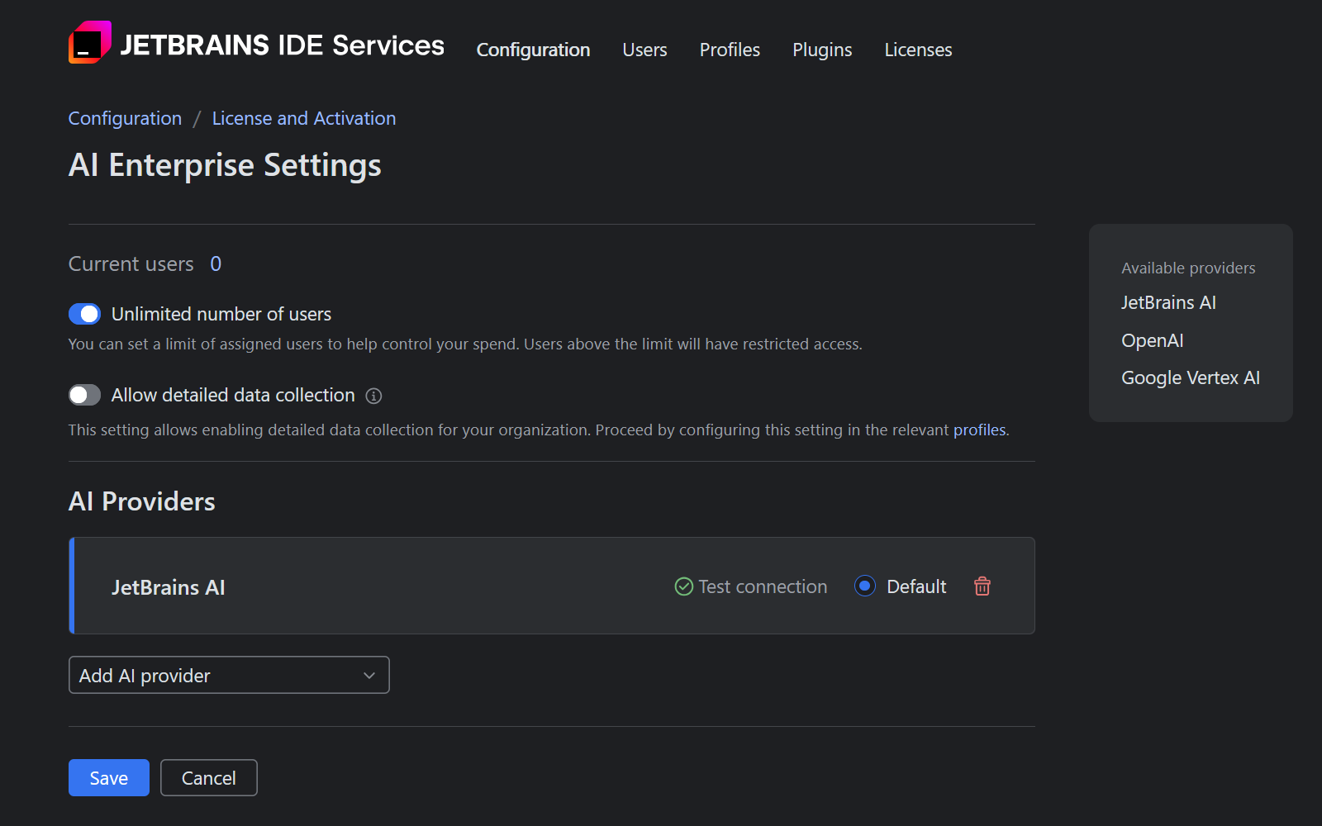Click the Configuration navigation menu item
Screen dimensions: 1322x826
[533, 50]
